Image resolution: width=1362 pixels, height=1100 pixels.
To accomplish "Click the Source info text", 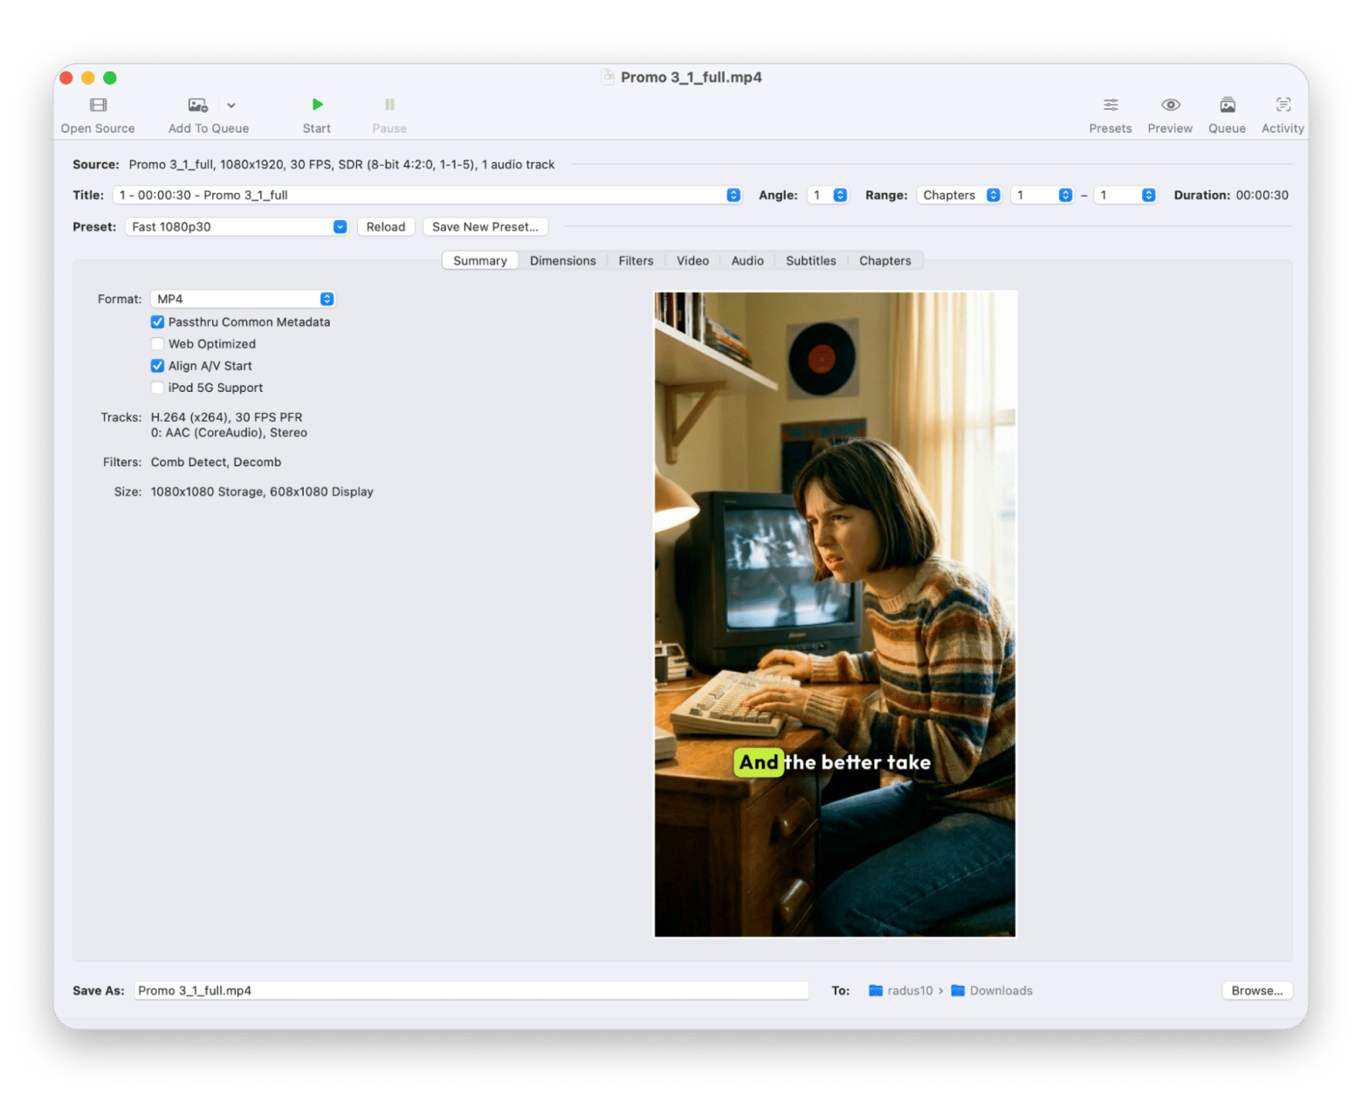I will pos(341,164).
